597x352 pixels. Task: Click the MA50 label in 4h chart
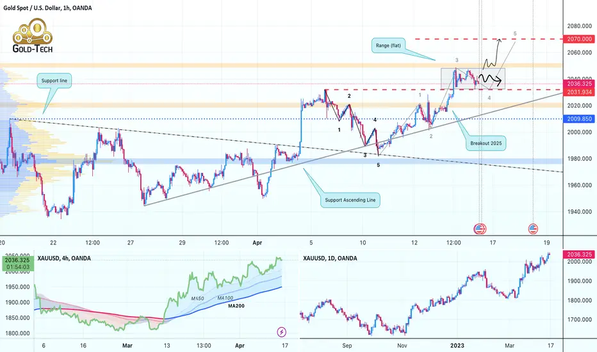(197, 299)
